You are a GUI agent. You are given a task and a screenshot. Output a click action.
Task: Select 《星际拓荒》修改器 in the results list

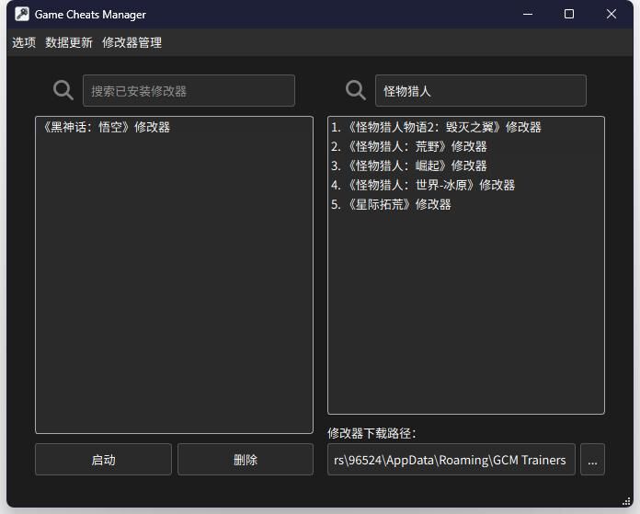click(391, 204)
